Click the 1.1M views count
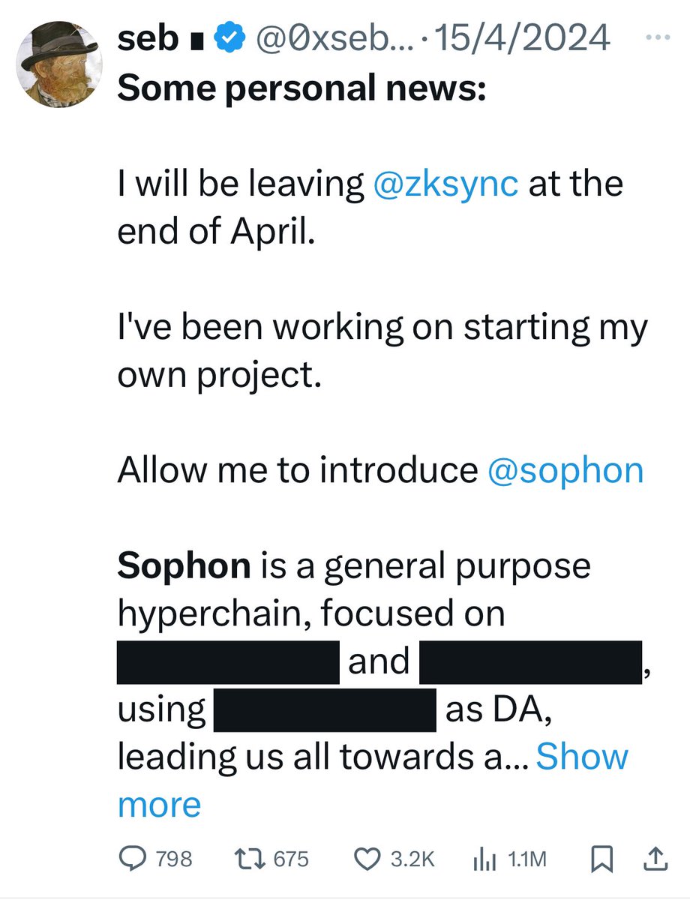 click(x=526, y=858)
